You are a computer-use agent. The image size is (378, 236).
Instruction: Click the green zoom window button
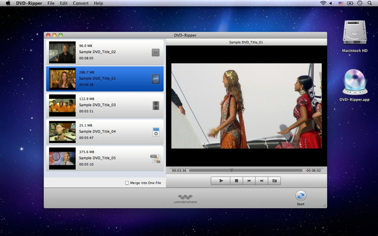pos(61,35)
